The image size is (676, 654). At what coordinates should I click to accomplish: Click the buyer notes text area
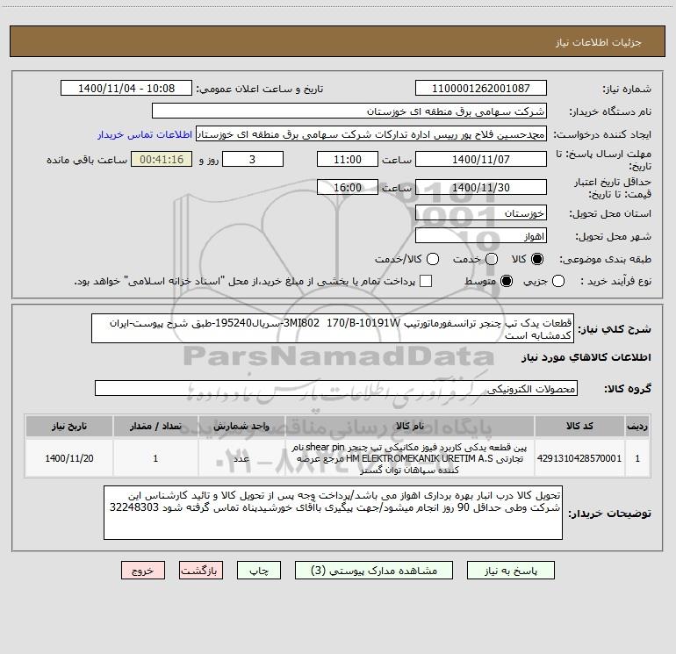point(333,512)
